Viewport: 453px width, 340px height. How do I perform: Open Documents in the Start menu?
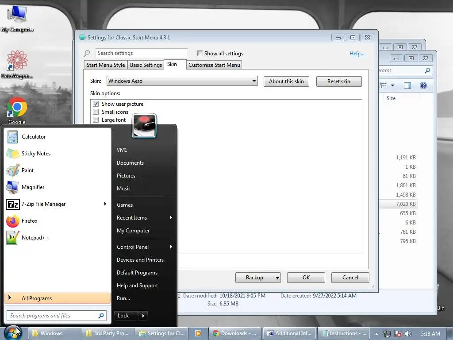[130, 163]
